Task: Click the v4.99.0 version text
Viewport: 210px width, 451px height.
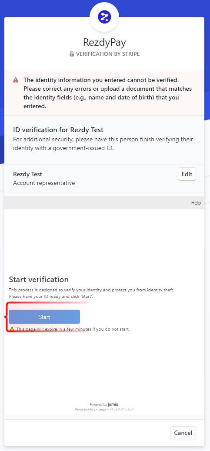Action: point(122,409)
